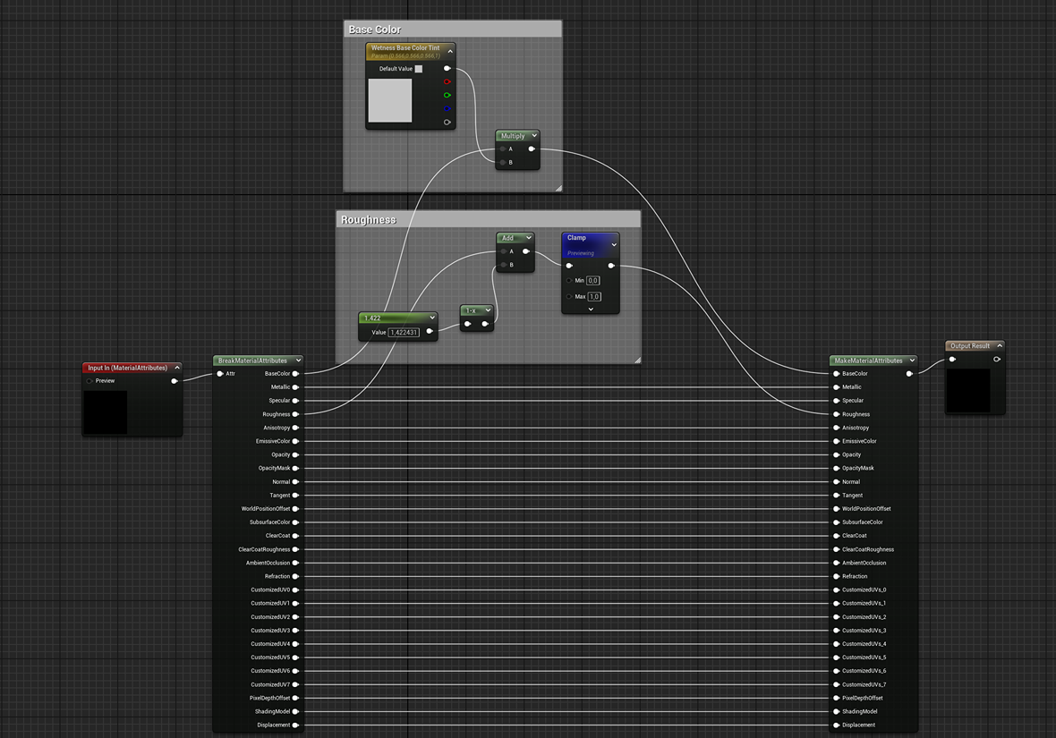This screenshot has width=1056, height=738.
Task: Click the Multiply node output pin
Action: [x=532, y=148]
